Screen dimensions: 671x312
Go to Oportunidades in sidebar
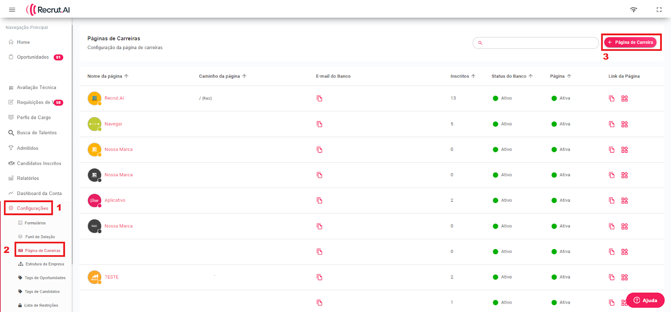(x=33, y=57)
